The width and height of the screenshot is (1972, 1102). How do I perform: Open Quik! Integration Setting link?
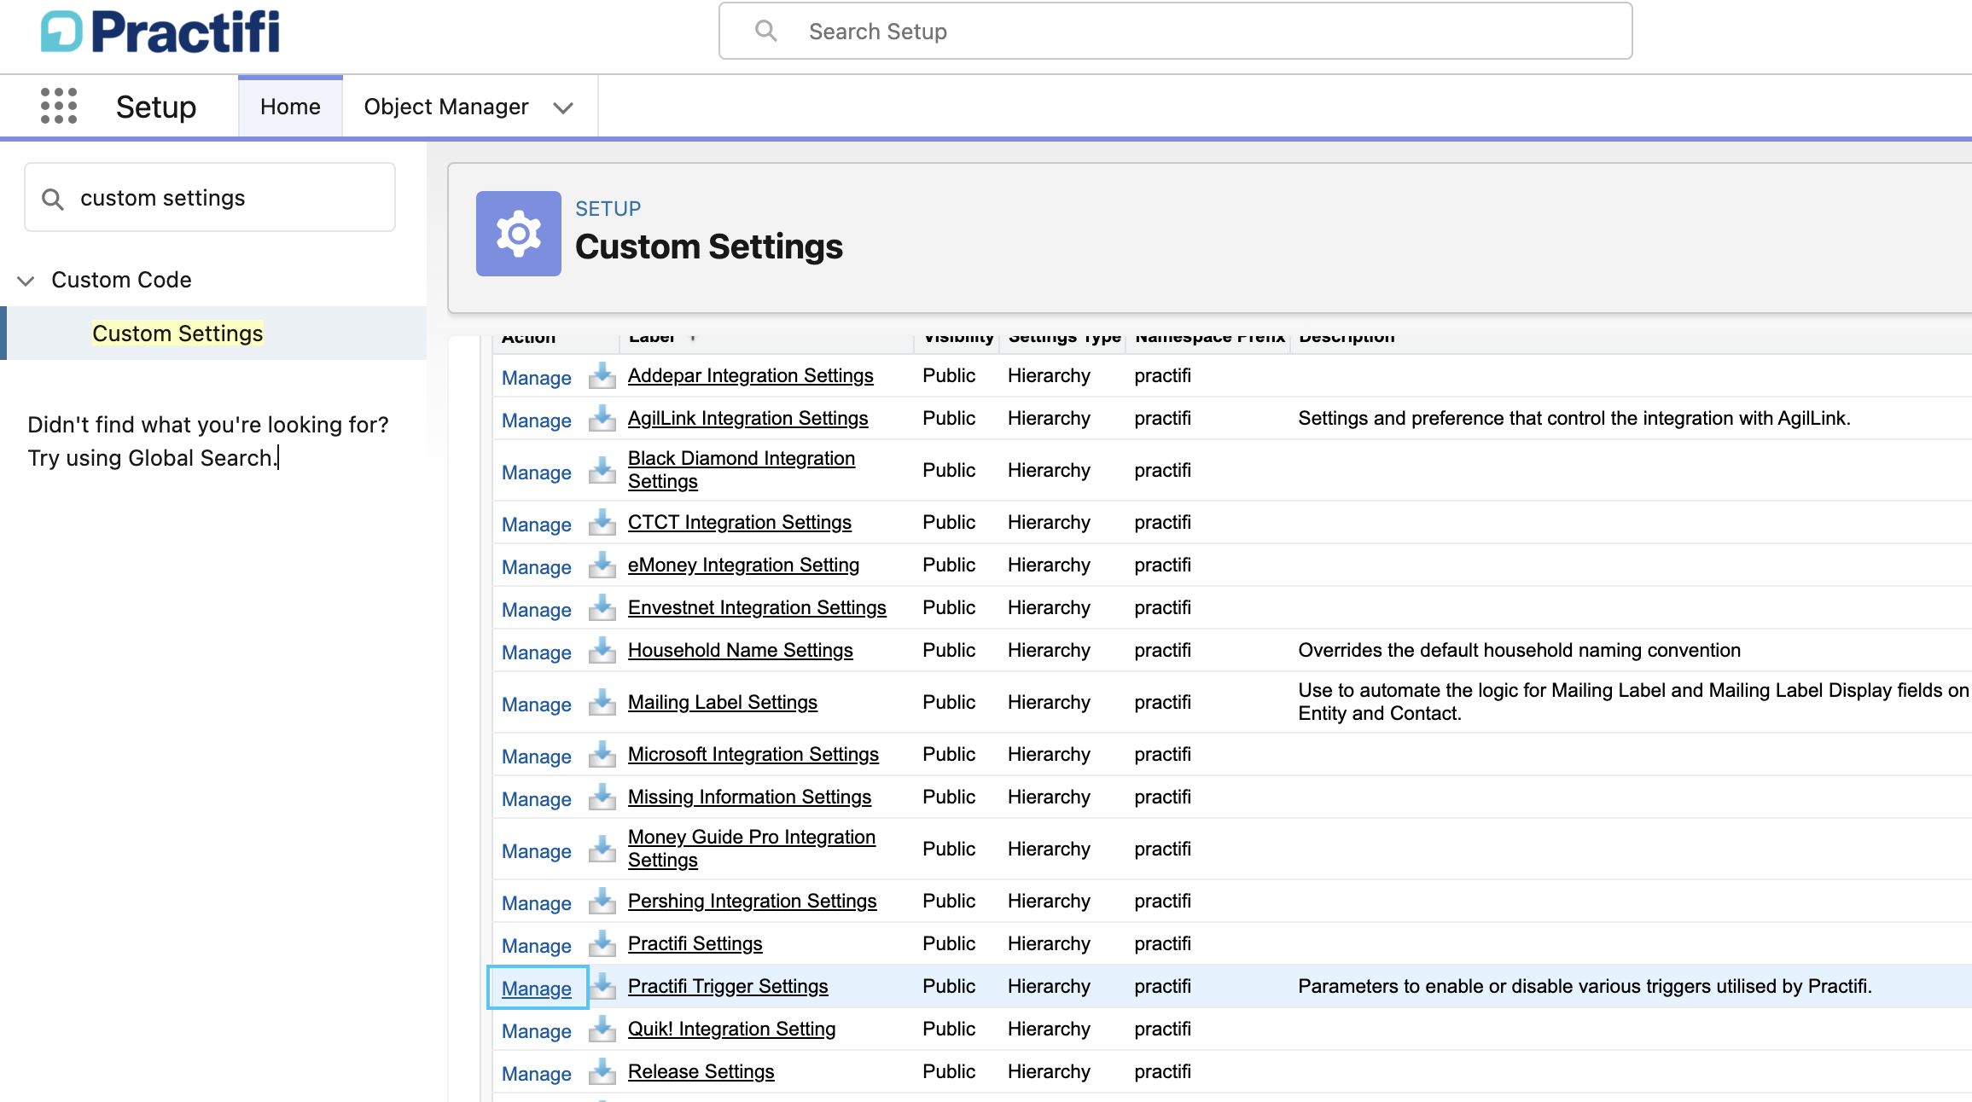(x=731, y=1029)
